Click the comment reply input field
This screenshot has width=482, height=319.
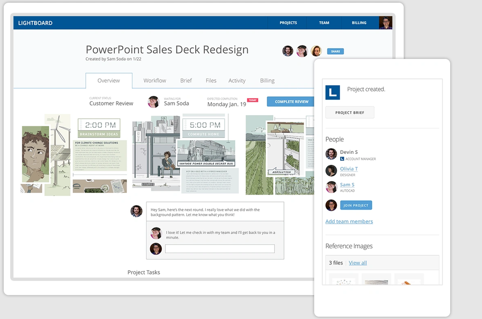[220, 249]
